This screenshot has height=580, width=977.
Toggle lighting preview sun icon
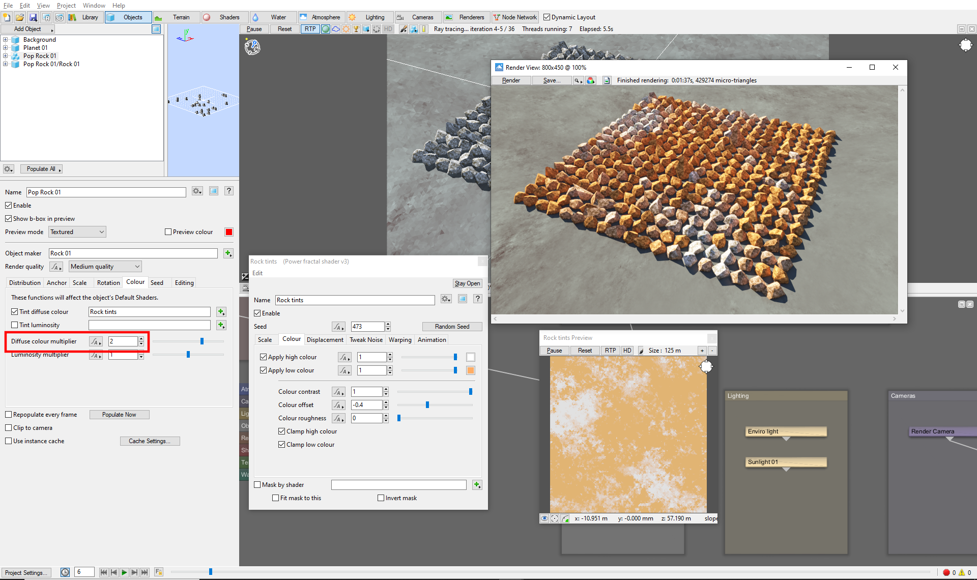346,29
